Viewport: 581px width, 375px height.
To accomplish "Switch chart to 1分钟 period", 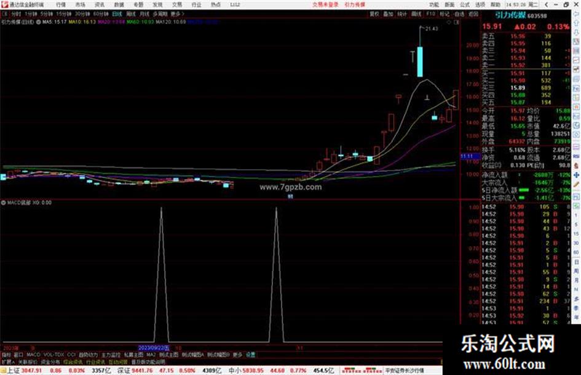I will pyautogui.click(x=31, y=14).
